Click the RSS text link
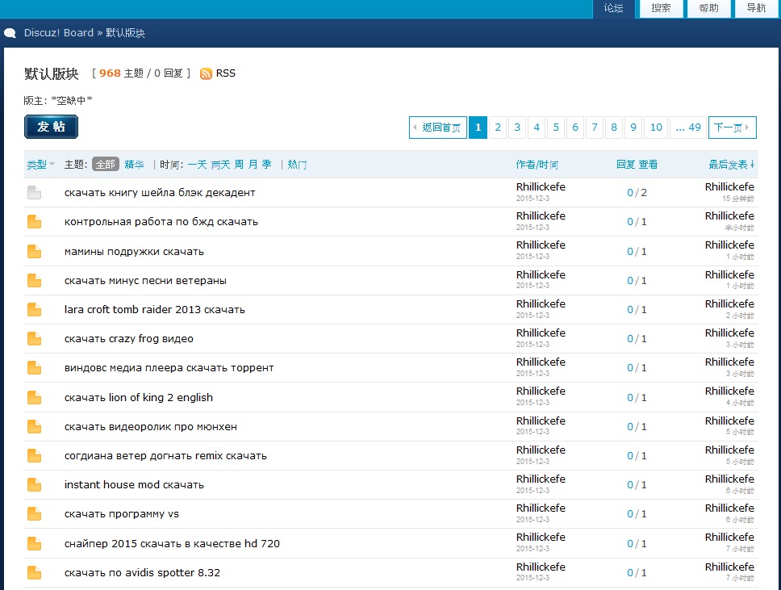The width and height of the screenshot is (781, 590). tap(226, 73)
